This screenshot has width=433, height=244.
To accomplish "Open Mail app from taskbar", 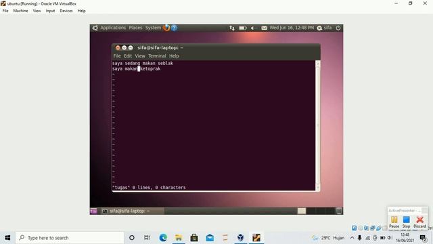I will (210, 238).
